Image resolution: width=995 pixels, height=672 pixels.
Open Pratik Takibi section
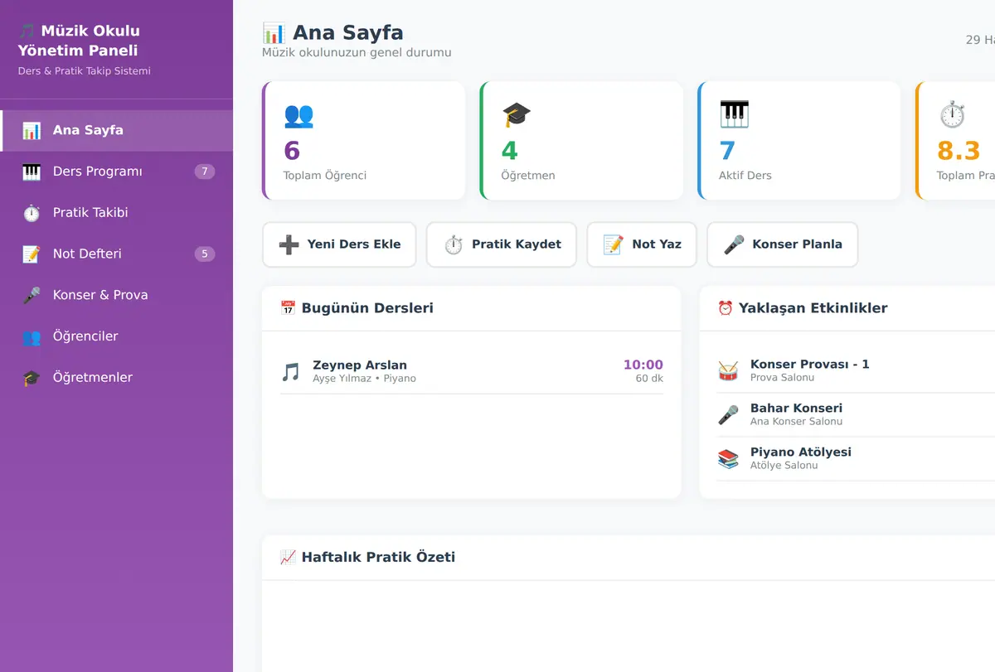[x=117, y=213]
